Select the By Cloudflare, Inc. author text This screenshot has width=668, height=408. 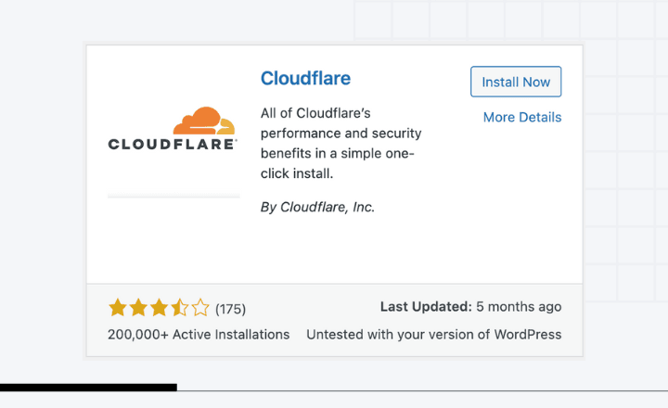tap(317, 207)
